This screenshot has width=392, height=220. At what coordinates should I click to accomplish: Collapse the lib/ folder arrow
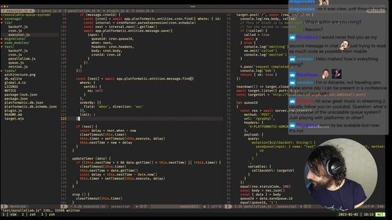(2, 23)
